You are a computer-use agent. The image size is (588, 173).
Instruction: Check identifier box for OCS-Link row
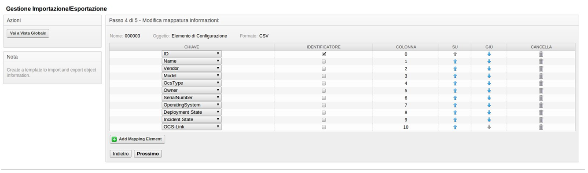[324, 127]
